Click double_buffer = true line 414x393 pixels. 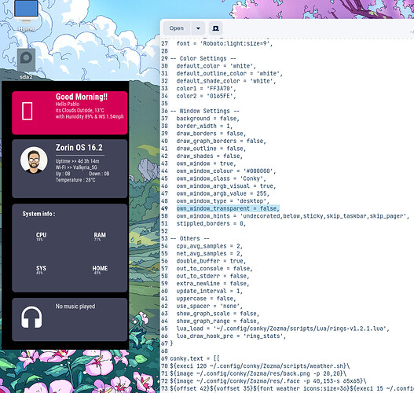click(x=211, y=261)
